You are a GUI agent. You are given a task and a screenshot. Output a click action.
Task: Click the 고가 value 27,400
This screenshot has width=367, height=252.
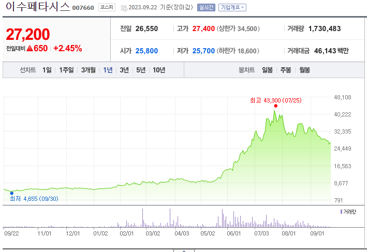[x=203, y=29]
